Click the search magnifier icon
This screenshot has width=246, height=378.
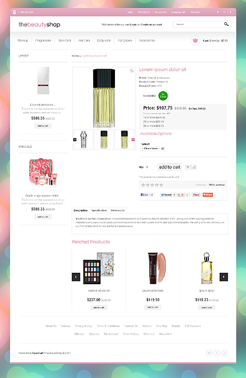tap(226, 24)
